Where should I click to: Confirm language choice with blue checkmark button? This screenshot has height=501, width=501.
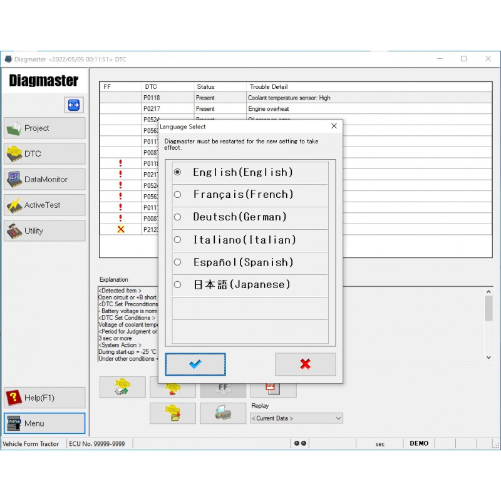[195, 364]
